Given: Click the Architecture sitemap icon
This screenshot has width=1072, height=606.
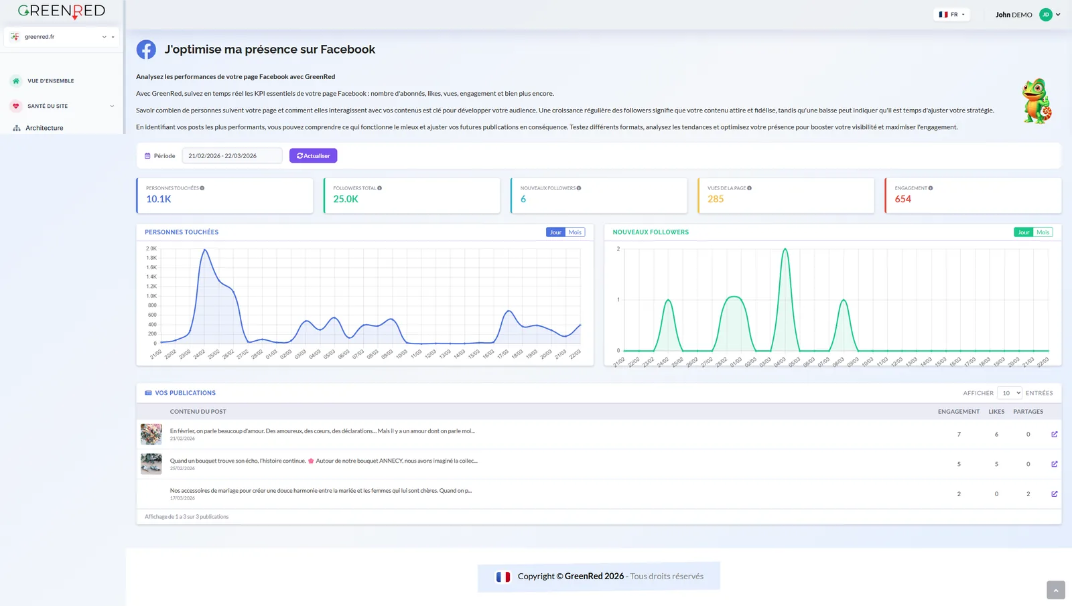Looking at the screenshot, I should 17,128.
